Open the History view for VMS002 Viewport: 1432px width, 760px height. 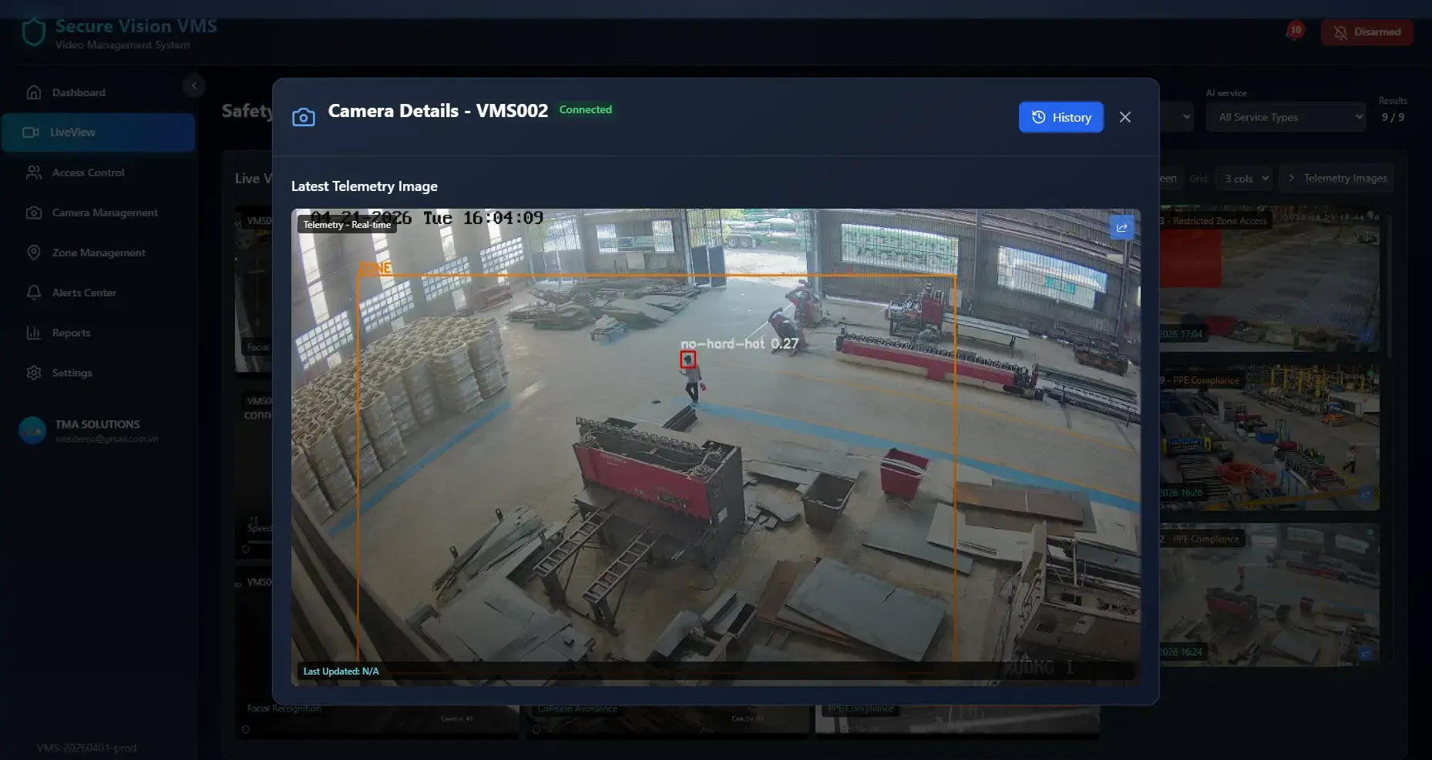pyautogui.click(x=1061, y=117)
